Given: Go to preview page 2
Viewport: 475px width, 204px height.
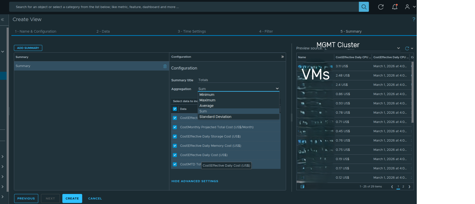Looking at the screenshot, I should click(x=403, y=186).
